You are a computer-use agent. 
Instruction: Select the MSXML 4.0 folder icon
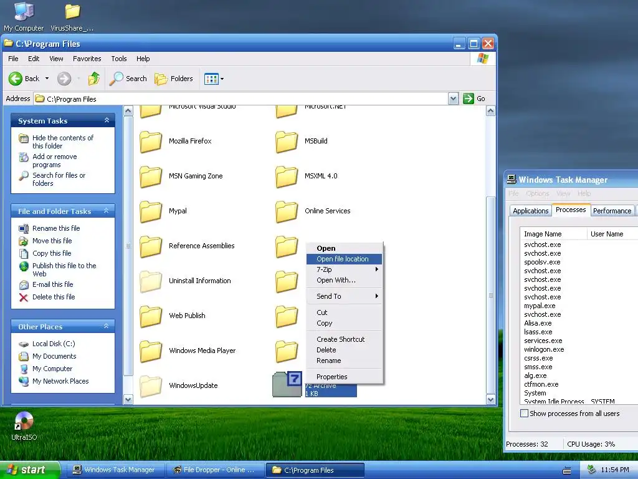coord(287,177)
